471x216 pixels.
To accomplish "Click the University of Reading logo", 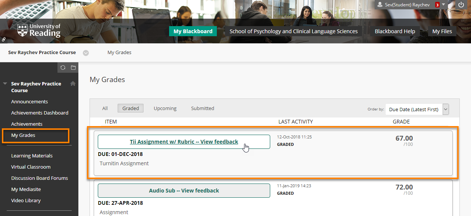I will pyautogui.click(x=39, y=31).
